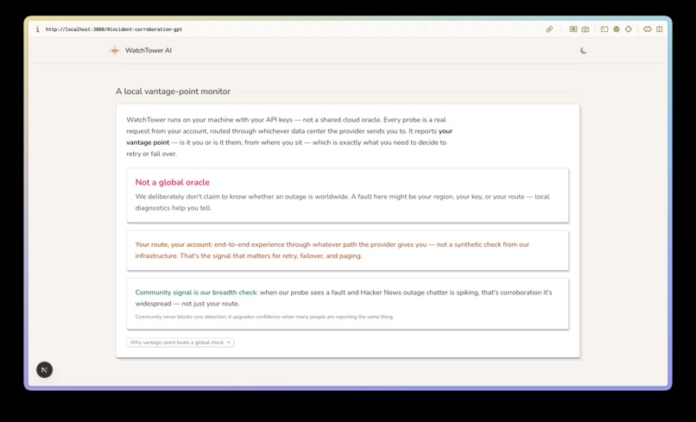
Task: Click the 'Your route, your account:' text
Action: click(x=174, y=244)
